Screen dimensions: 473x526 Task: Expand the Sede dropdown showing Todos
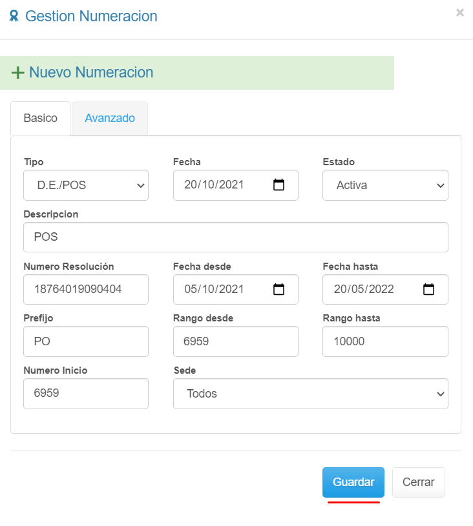point(310,394)
